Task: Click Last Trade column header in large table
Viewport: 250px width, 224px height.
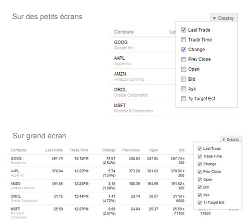Action: click(54, 150)
